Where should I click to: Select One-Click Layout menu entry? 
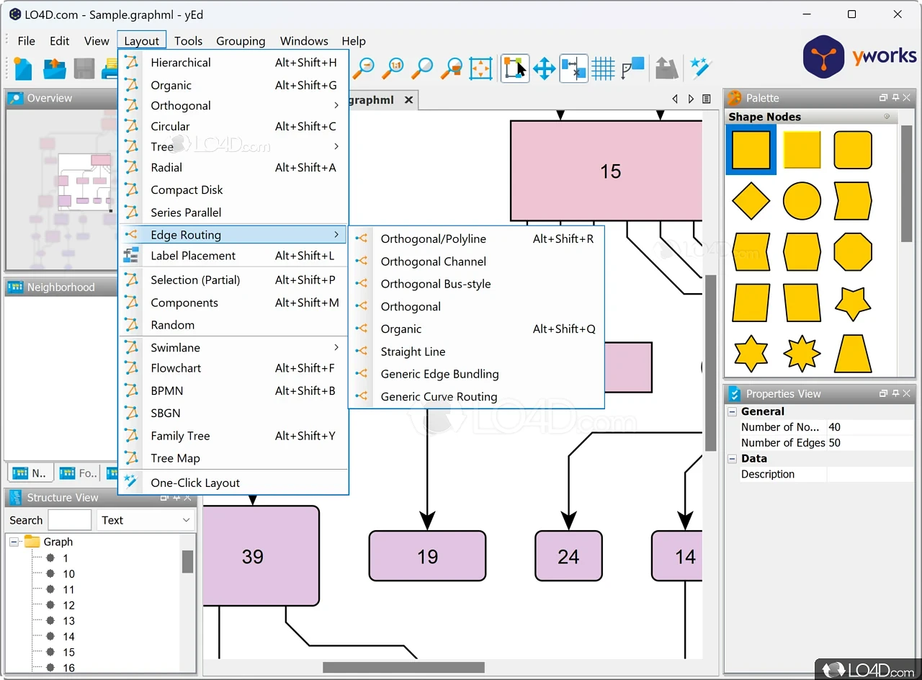point(195,483)
